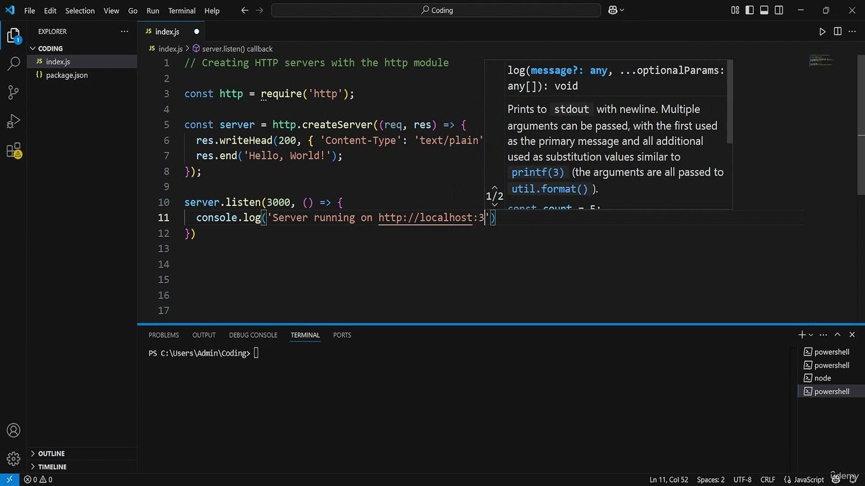The image size is (865, 486).
Task: Open the Extensions view
Action: pos(14,151)
